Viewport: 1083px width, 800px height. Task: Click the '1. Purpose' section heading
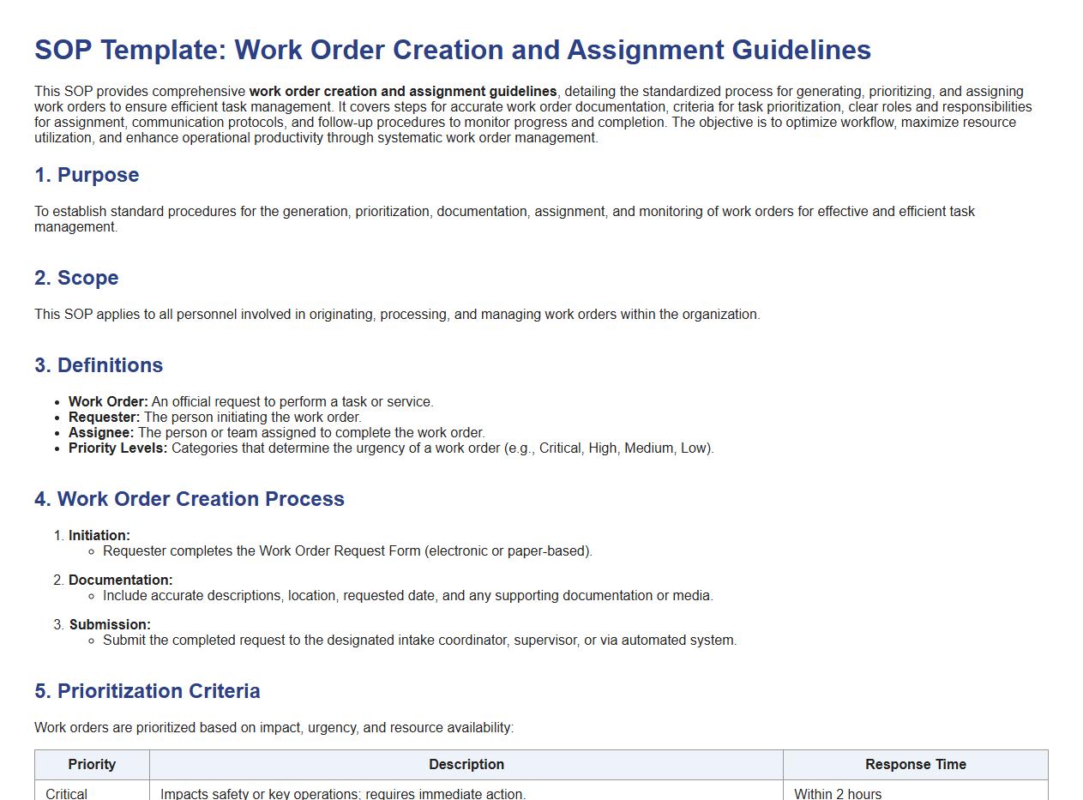pos(87,175)
